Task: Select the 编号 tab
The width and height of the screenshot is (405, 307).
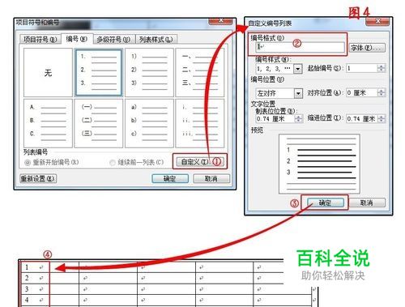Action: (x=77, y=39)
